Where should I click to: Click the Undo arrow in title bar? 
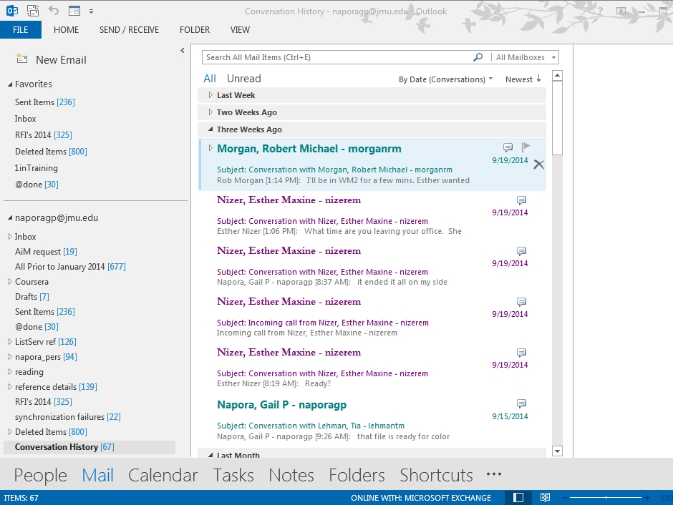point(54,10)
